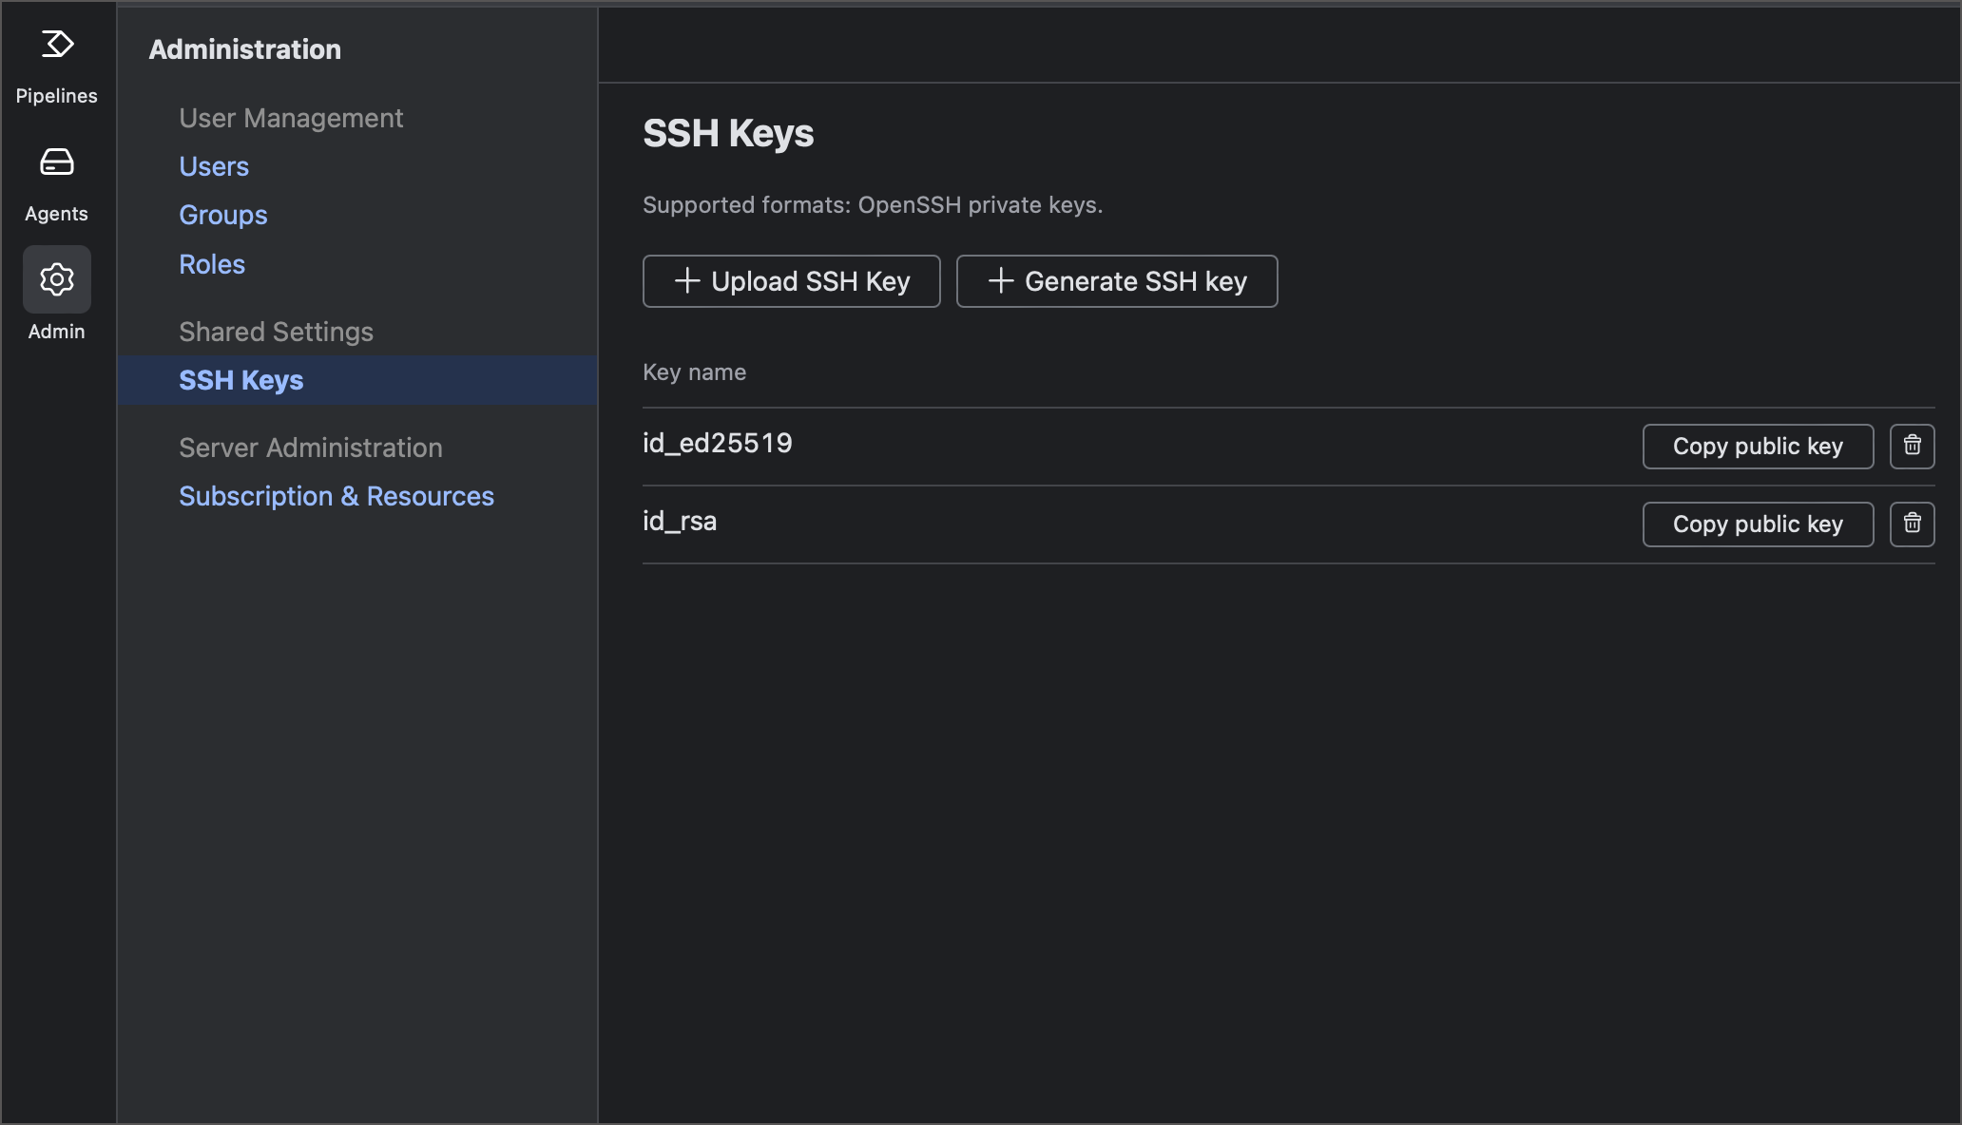Click the plus icon on Upload SSH Key
Image resolution: width=1962 pixels, height=1125 pixels.
point(685,281)
